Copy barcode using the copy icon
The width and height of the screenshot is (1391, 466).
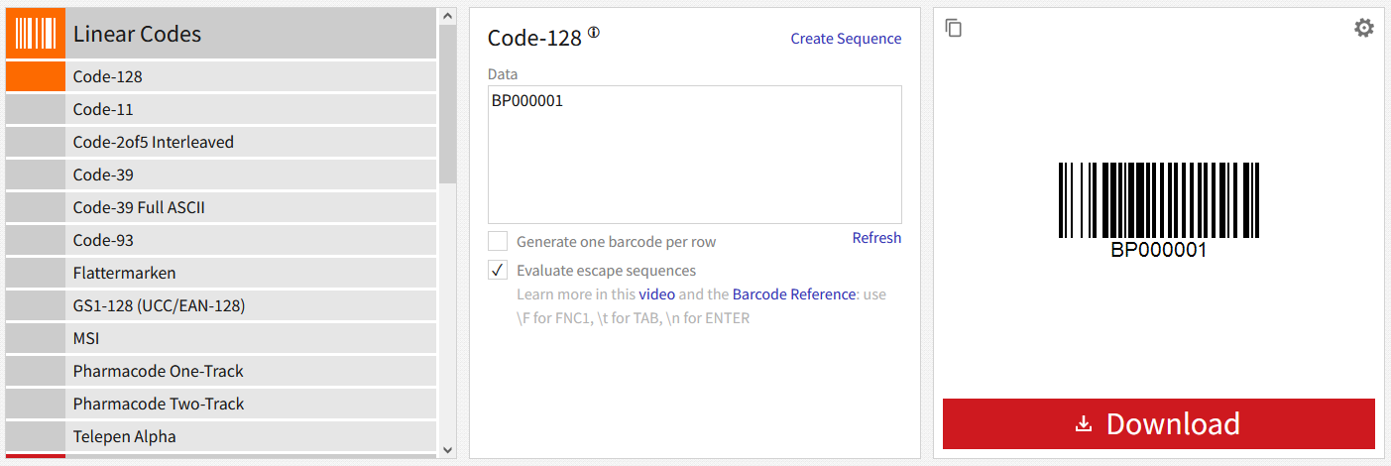[x=954, y=28]
